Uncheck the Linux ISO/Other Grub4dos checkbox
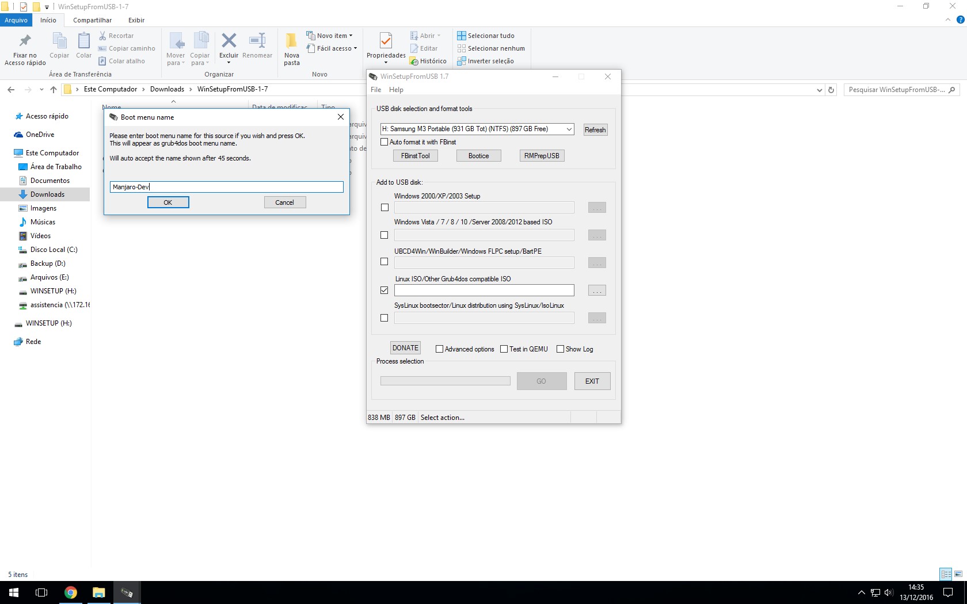Screen dimensions: 967x604 click(384, 290)
